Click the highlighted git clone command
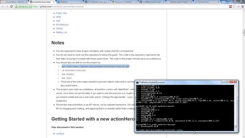 point(95,66)
